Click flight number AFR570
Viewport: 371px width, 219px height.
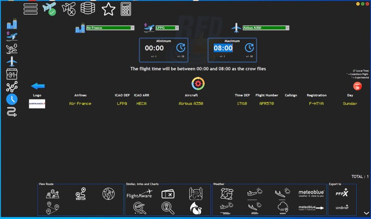[x=267, y=104]
